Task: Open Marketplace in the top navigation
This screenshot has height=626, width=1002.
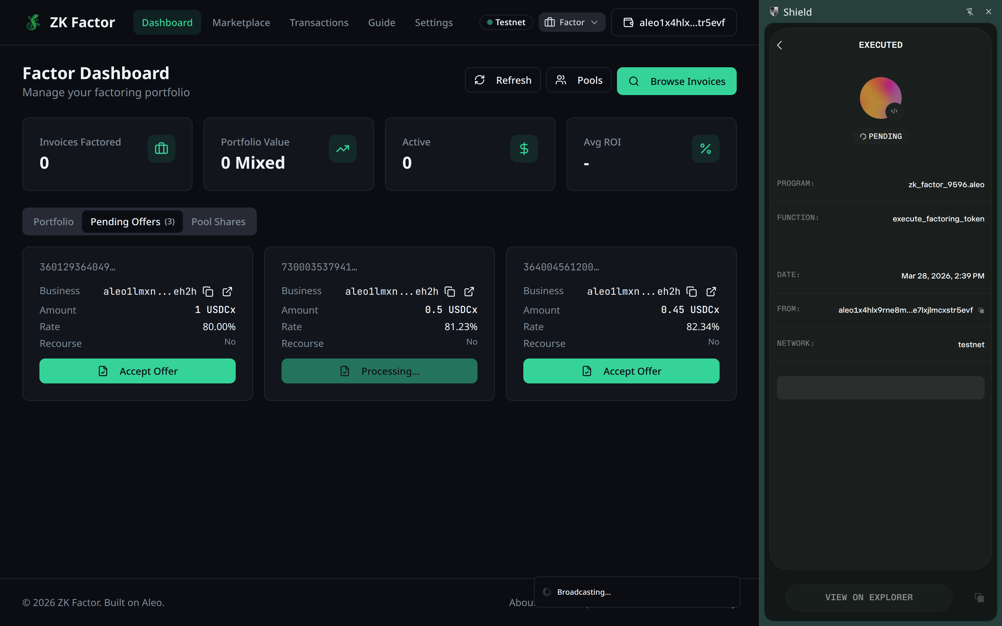Action: 241,22
